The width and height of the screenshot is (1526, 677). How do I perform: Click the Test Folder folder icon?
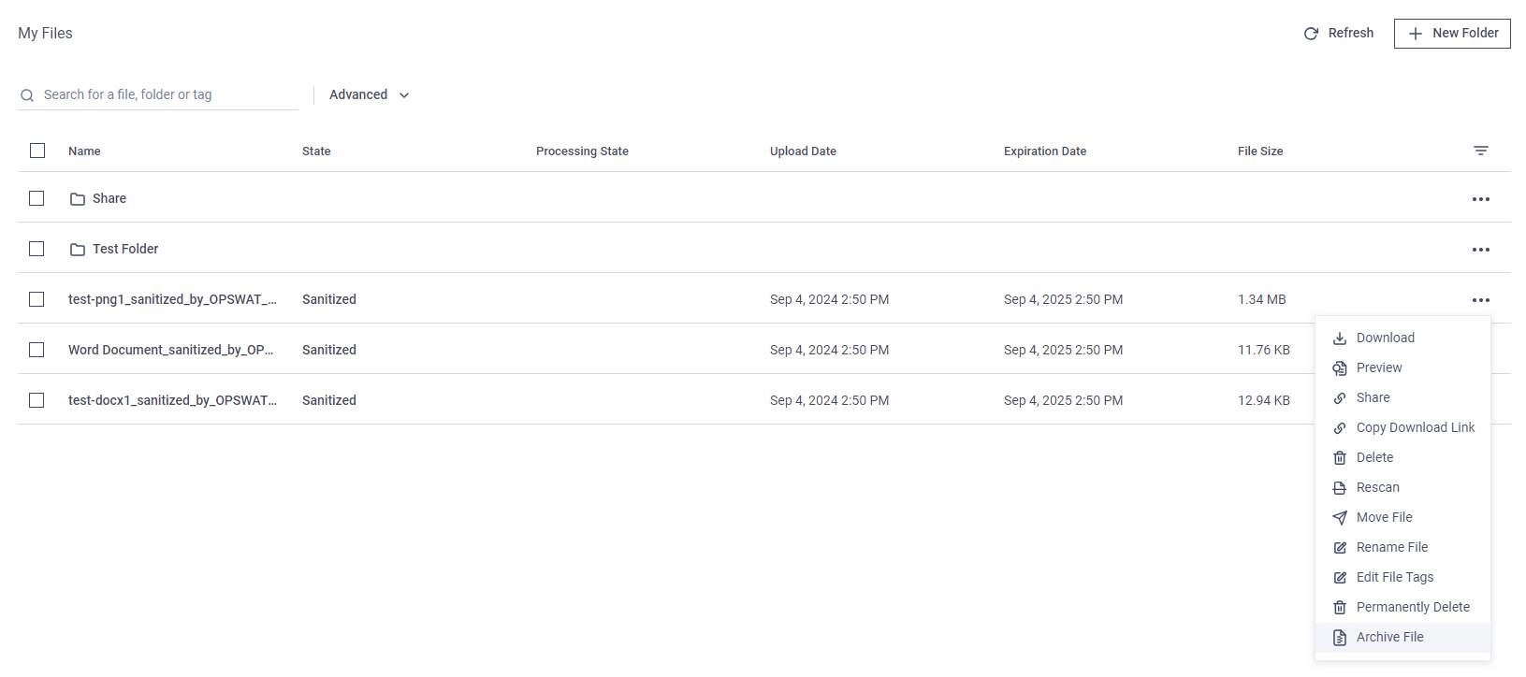coord(78,250)
